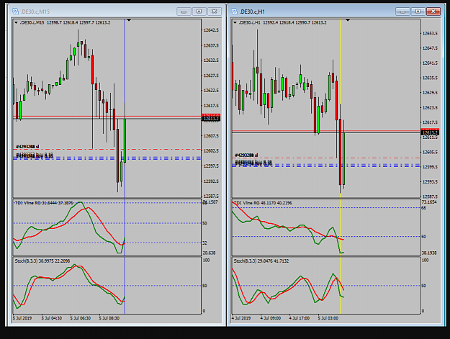Click the TDI Vline RG label in M15 window
Viewport: 450px width, 339px height.
click(44, 203)
